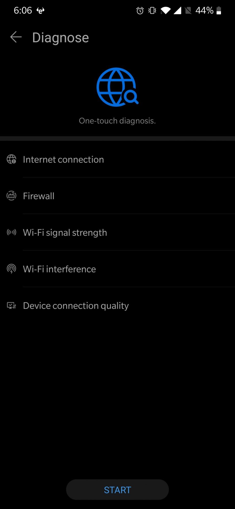
Task: Tap the Firewall icon
Action: click(11, 196)
